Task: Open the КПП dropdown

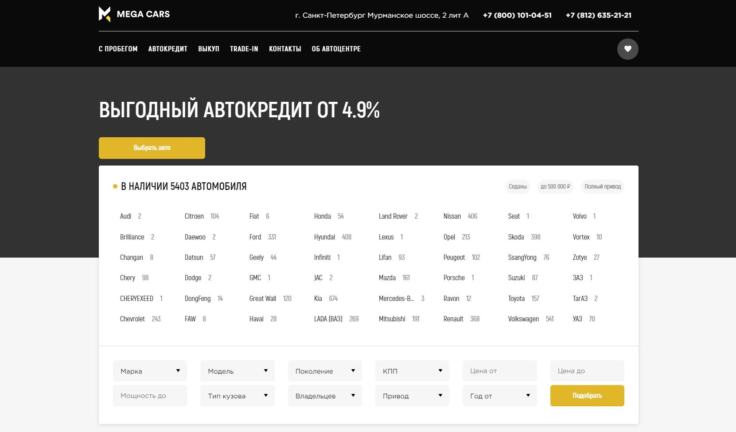Action: click(x=412, y=371)
